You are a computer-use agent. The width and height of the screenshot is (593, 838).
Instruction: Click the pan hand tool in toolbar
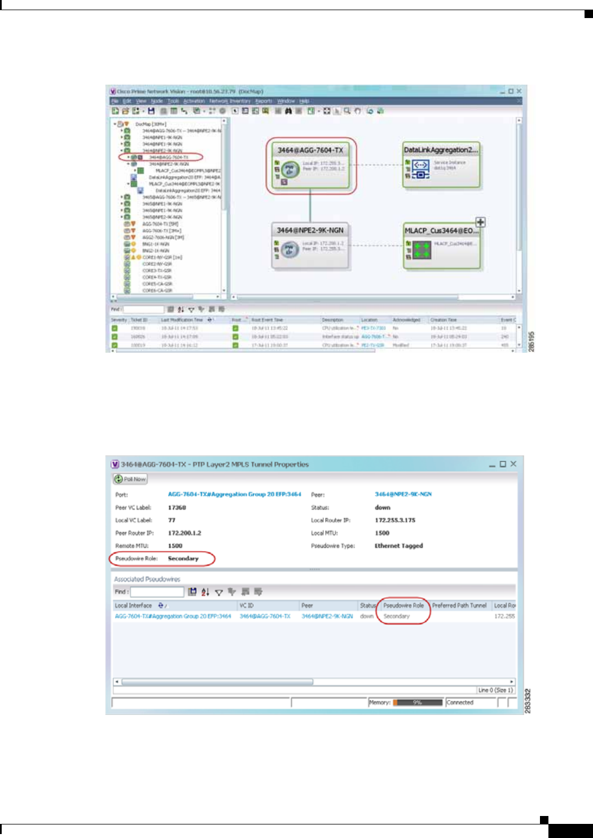coord(358,111)
